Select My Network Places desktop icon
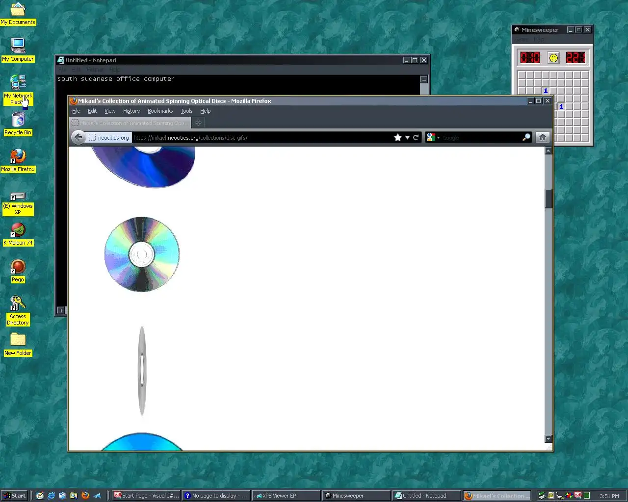The height and width of the screenshot is (502, 628). pos(18,90)
